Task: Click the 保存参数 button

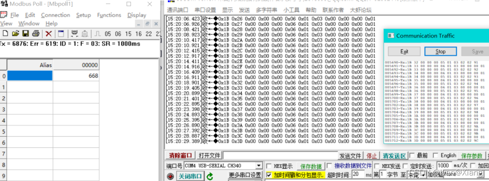Action: (x=472, y=155)
